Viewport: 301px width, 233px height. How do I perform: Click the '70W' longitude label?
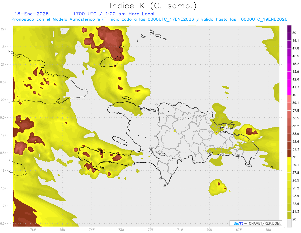(x=209, y=229)
